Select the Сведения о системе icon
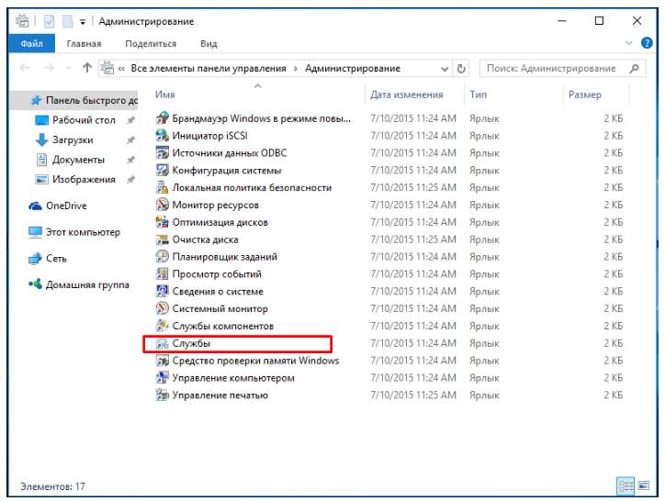Image resolution: width=665 pixels, height=501 pixels. coord(162,291)
